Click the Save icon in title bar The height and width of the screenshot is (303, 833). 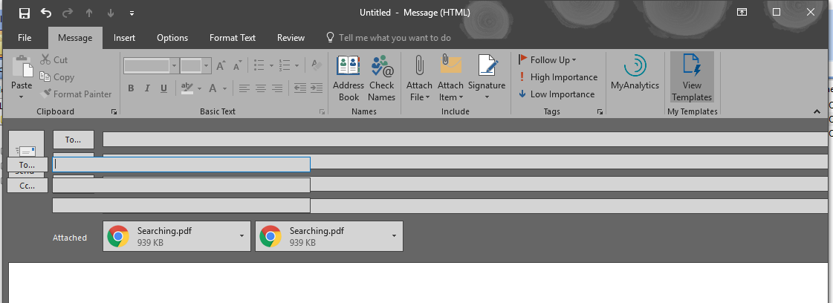tap(25, 13)
